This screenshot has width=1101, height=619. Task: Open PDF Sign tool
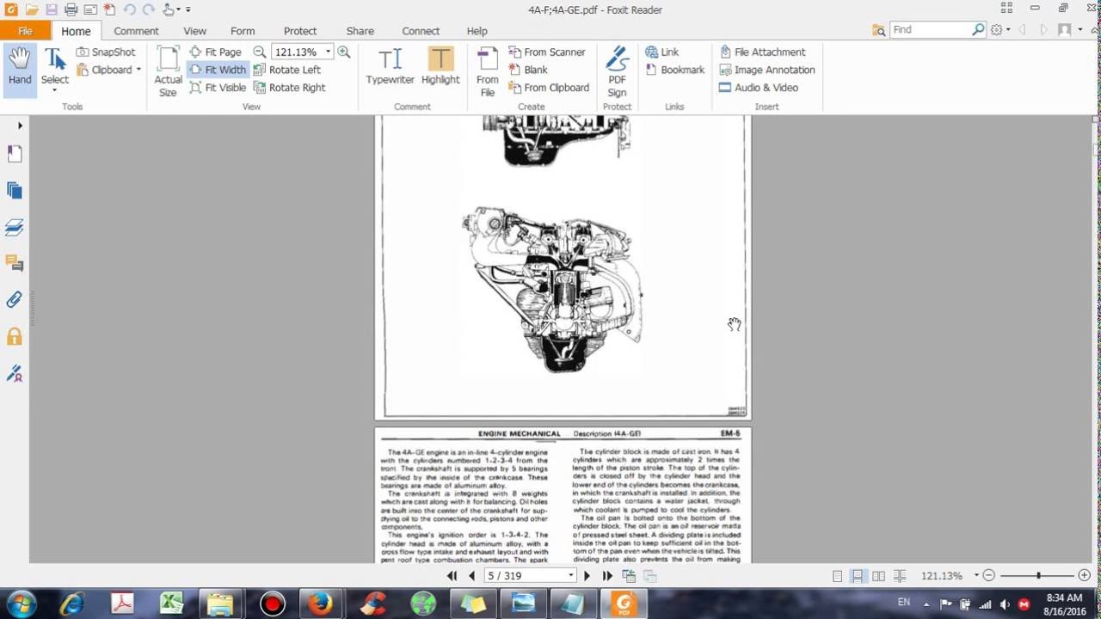[x=617, y=71]
